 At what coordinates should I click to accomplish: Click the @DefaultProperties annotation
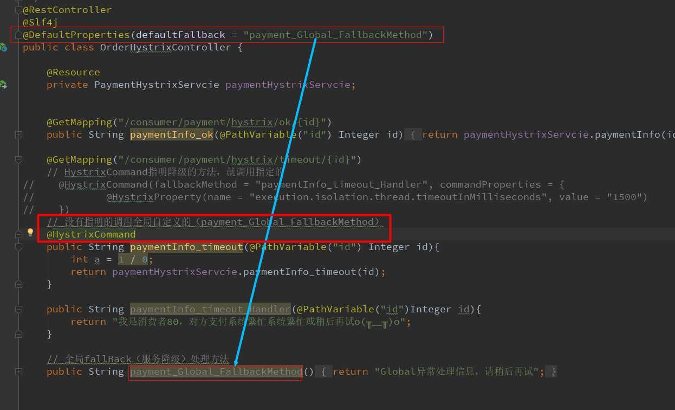76,35
